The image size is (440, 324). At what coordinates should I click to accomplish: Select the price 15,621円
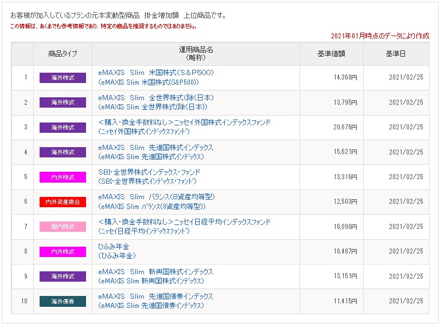tap(345, 152)
